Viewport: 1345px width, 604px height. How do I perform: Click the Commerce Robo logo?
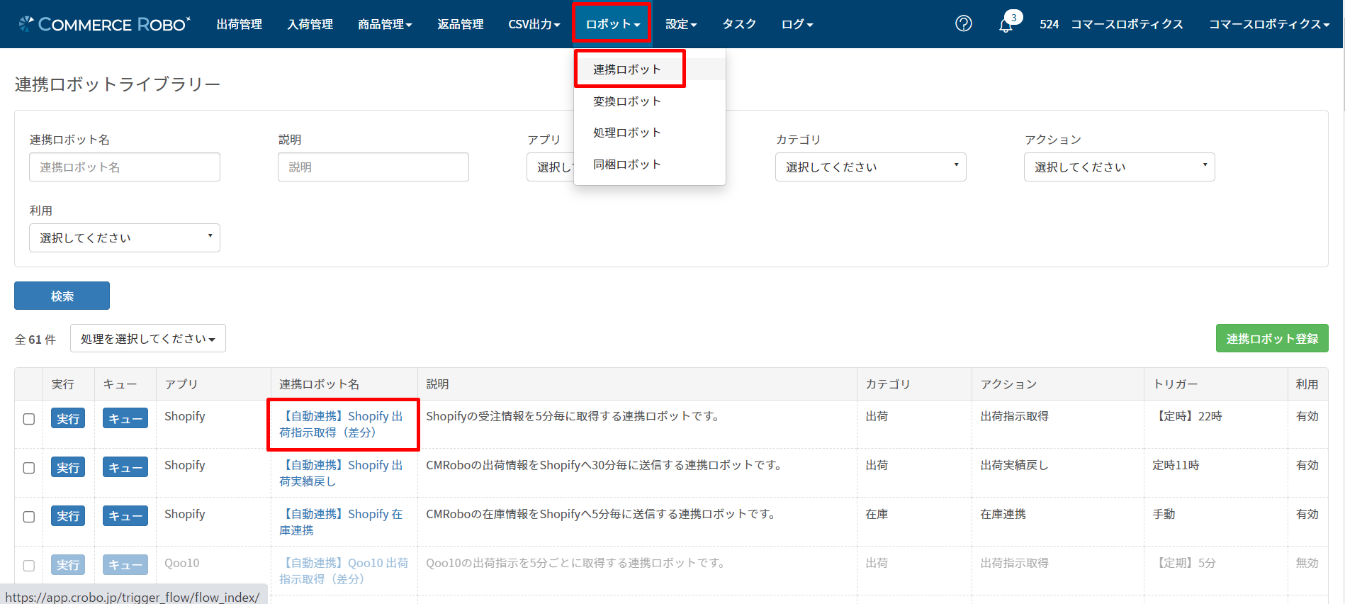[105, 24]
